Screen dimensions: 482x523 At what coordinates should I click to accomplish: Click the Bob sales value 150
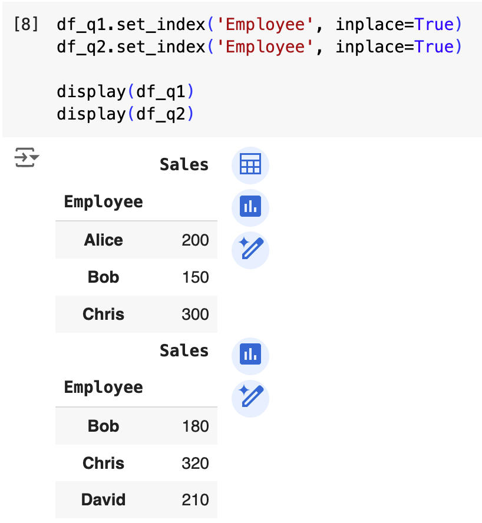pyautogui.click(x=195, y=277)
